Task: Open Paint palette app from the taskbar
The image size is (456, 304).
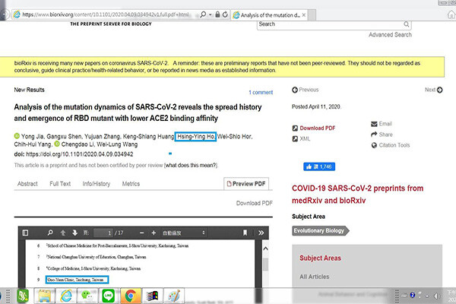Action: pos(173,296)
